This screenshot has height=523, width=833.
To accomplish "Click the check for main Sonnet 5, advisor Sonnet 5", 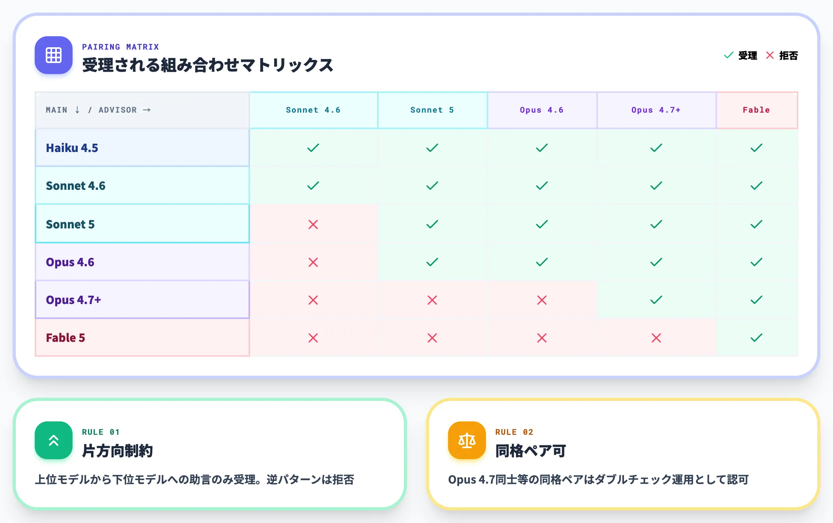I will coord(432,224).
